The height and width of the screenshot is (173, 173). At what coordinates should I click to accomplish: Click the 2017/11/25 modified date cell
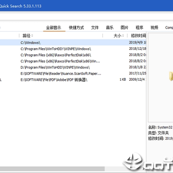137,74
